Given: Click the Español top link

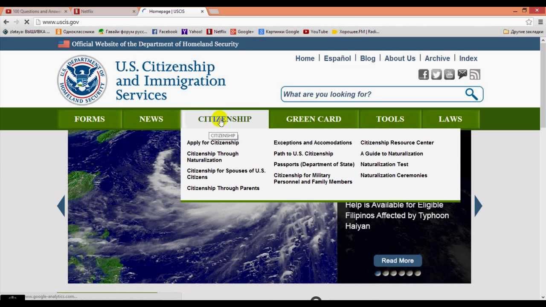Looking at the screenshot, I should [x=337, y=58].
